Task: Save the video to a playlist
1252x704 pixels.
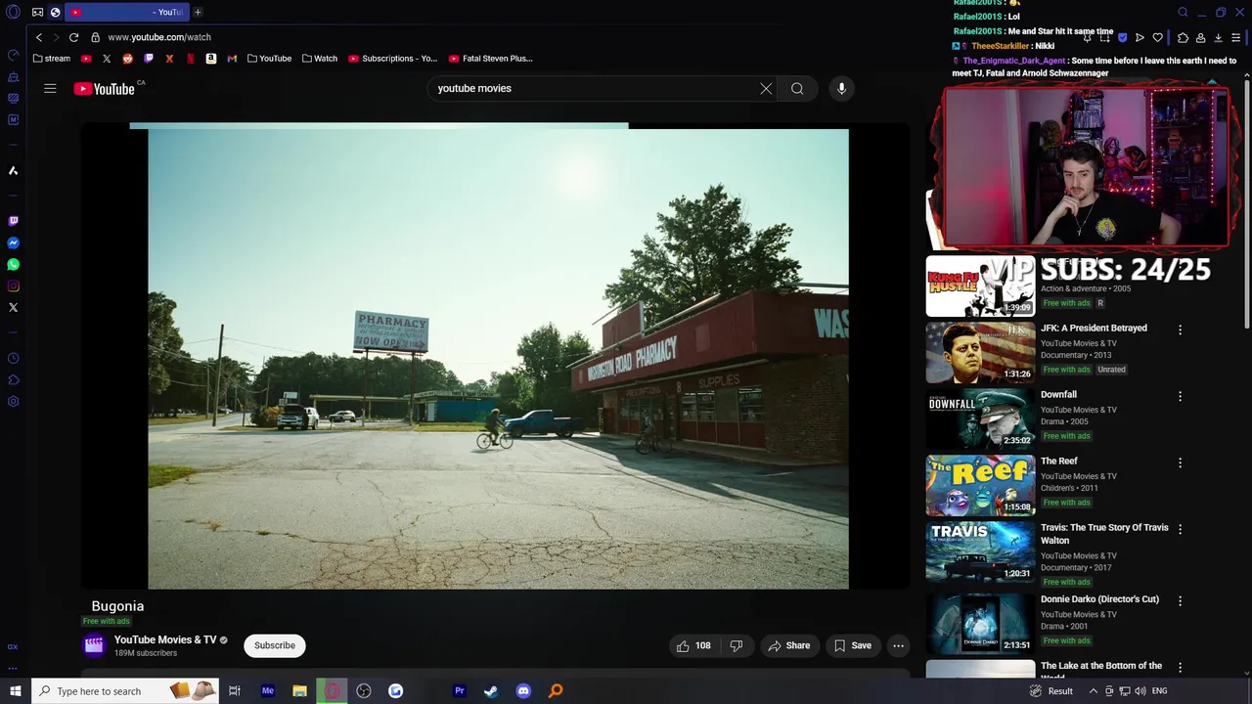Action: (853, 645)
